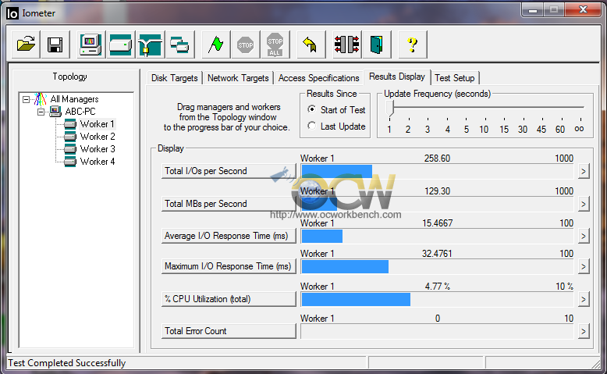
Task: Open arrow button for Total I/Os per Second
Action: pyautogui.click(x=584, y=171)
